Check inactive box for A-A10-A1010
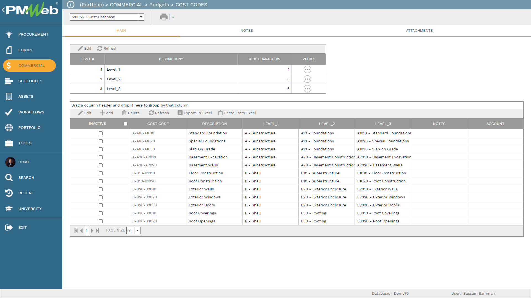 (101, 133)
